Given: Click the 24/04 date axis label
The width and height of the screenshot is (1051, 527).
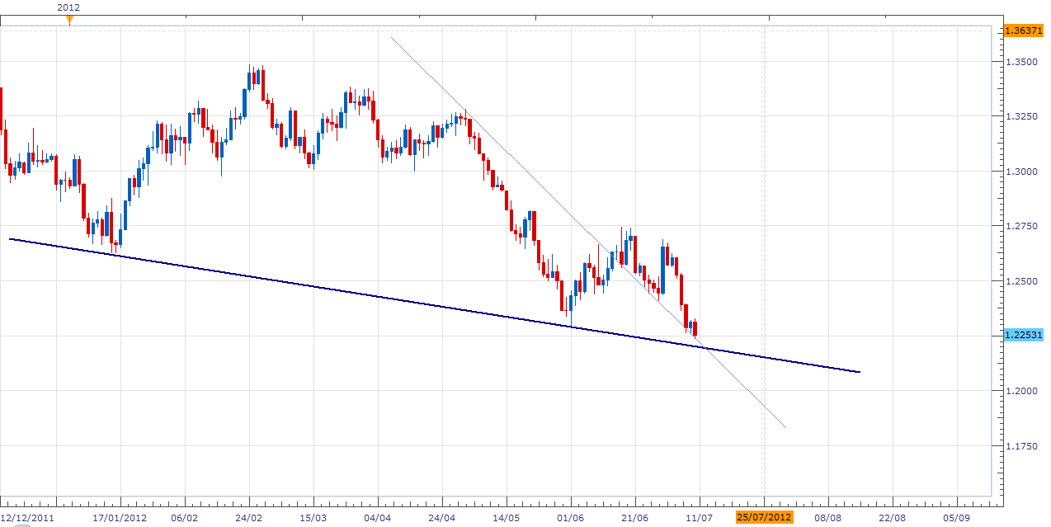Looking at the screenshot, I should (x=442, y=517).
